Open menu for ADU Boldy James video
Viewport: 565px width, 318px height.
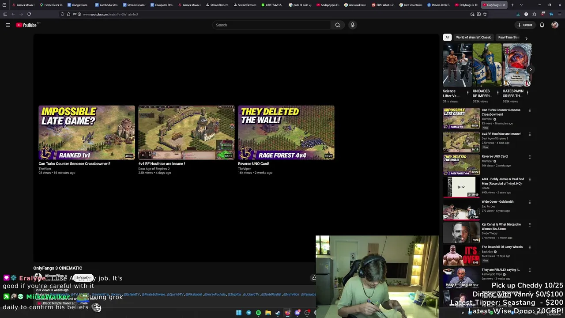[530, 180]
